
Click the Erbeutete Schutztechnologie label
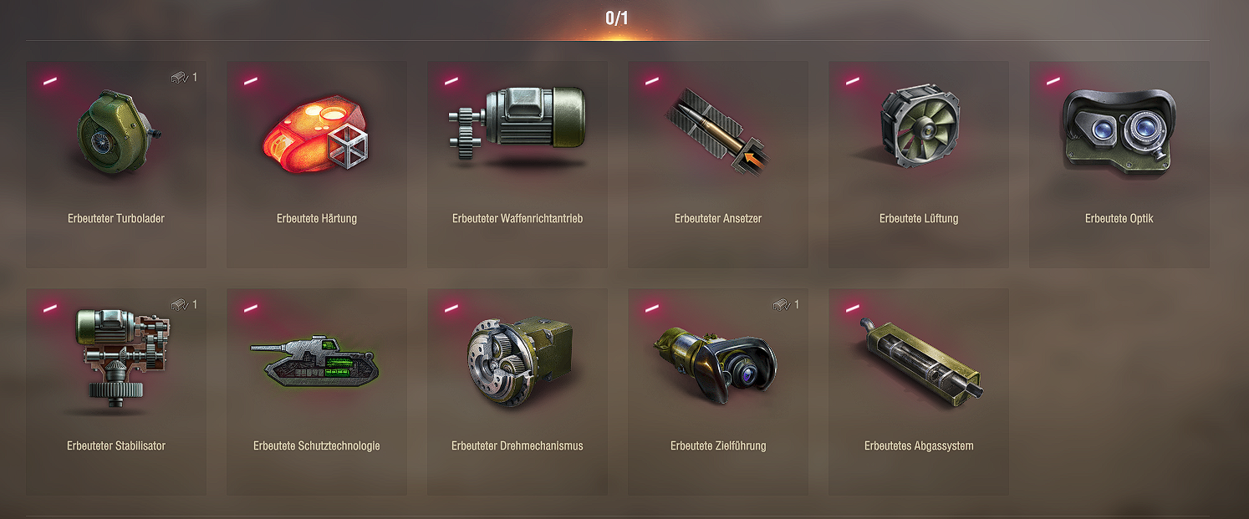point(317,446)
